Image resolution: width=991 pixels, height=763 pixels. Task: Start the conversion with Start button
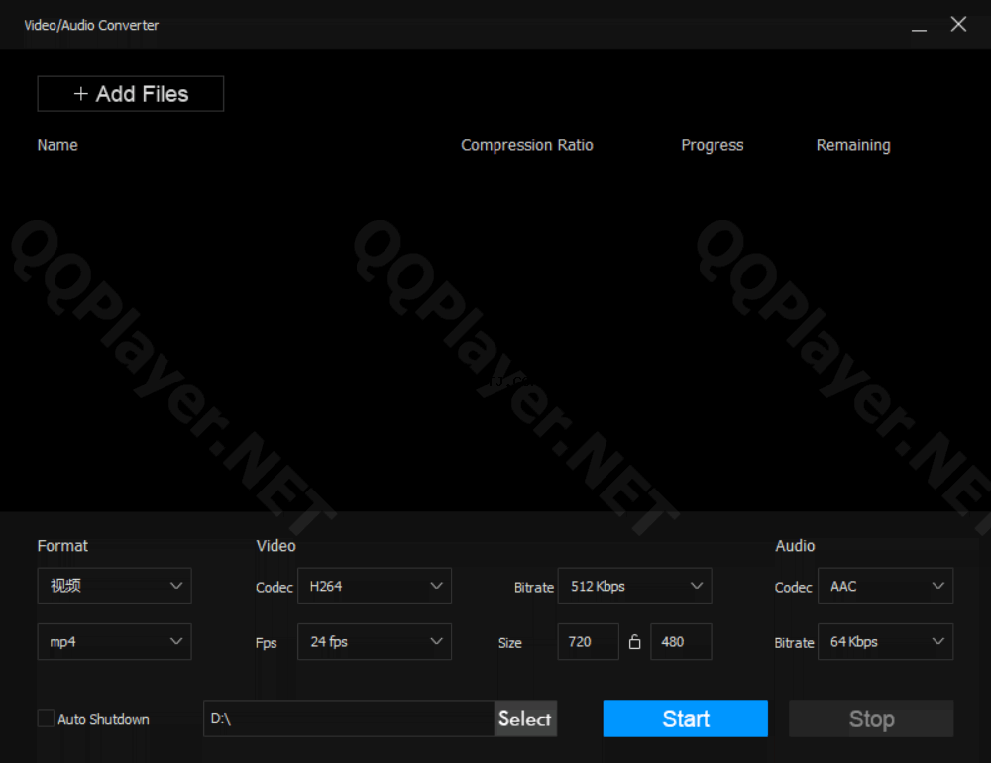pyautogui.click(x=685, y=718)
